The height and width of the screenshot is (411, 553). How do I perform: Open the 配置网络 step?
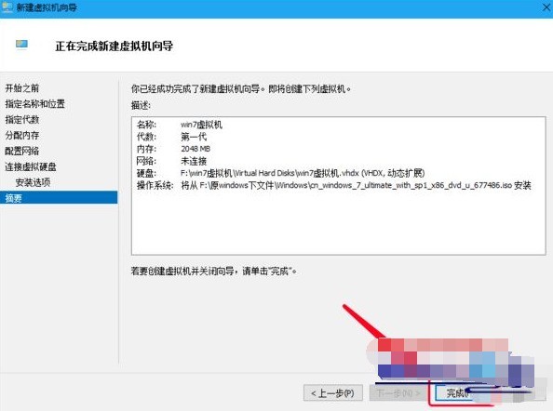click(21, 151)
